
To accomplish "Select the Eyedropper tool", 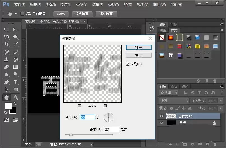I will [16, 44].
